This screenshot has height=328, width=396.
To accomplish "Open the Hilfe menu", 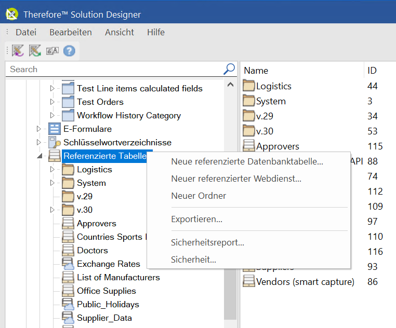I will 156,32.
